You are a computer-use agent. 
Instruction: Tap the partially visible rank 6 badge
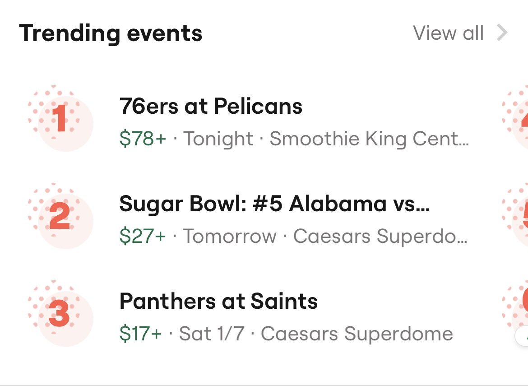pos(515,310)
